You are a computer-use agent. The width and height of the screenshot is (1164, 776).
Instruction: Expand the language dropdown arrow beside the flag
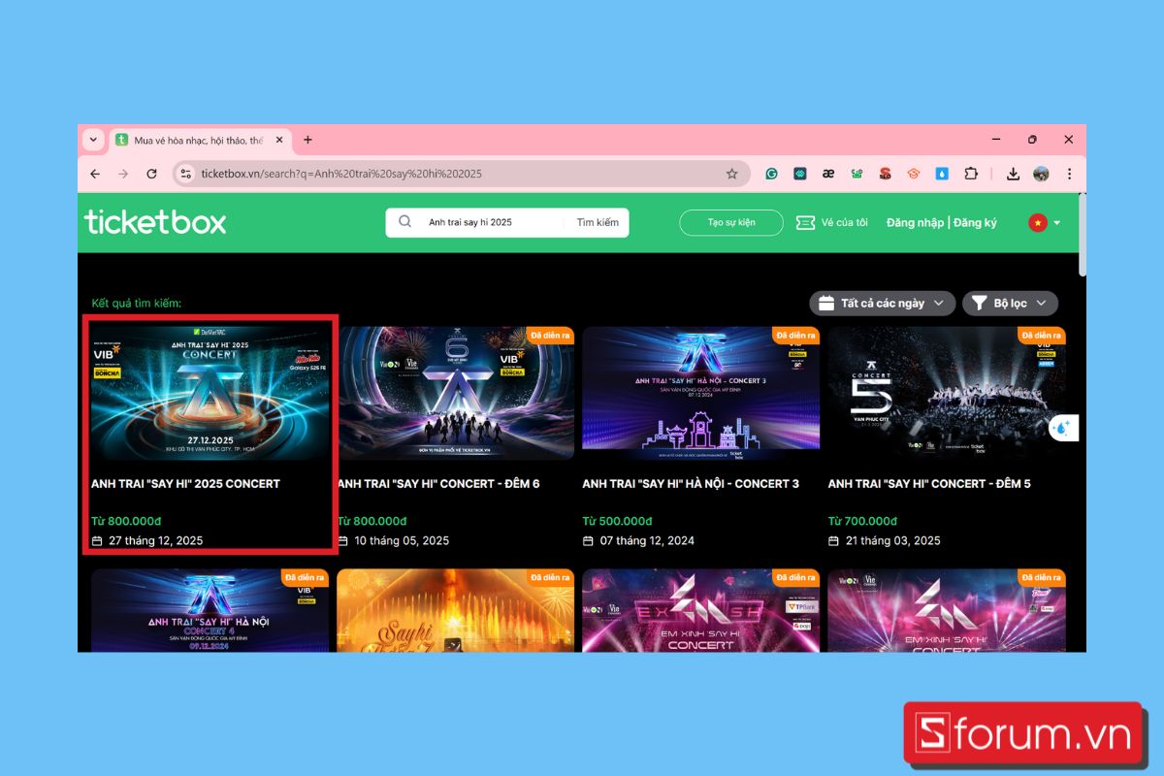click(x=1056, y=223)
